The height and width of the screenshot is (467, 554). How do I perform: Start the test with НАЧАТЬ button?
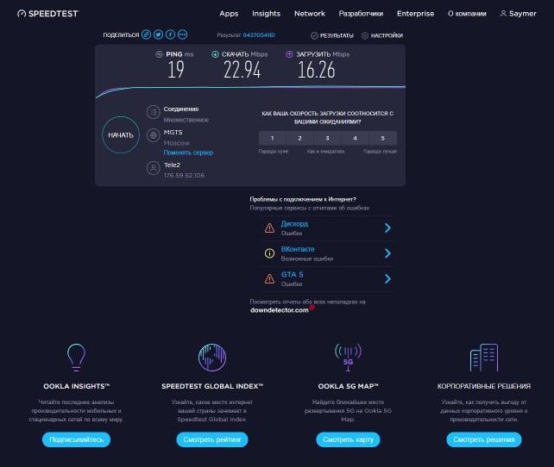[x=121, y=135]
